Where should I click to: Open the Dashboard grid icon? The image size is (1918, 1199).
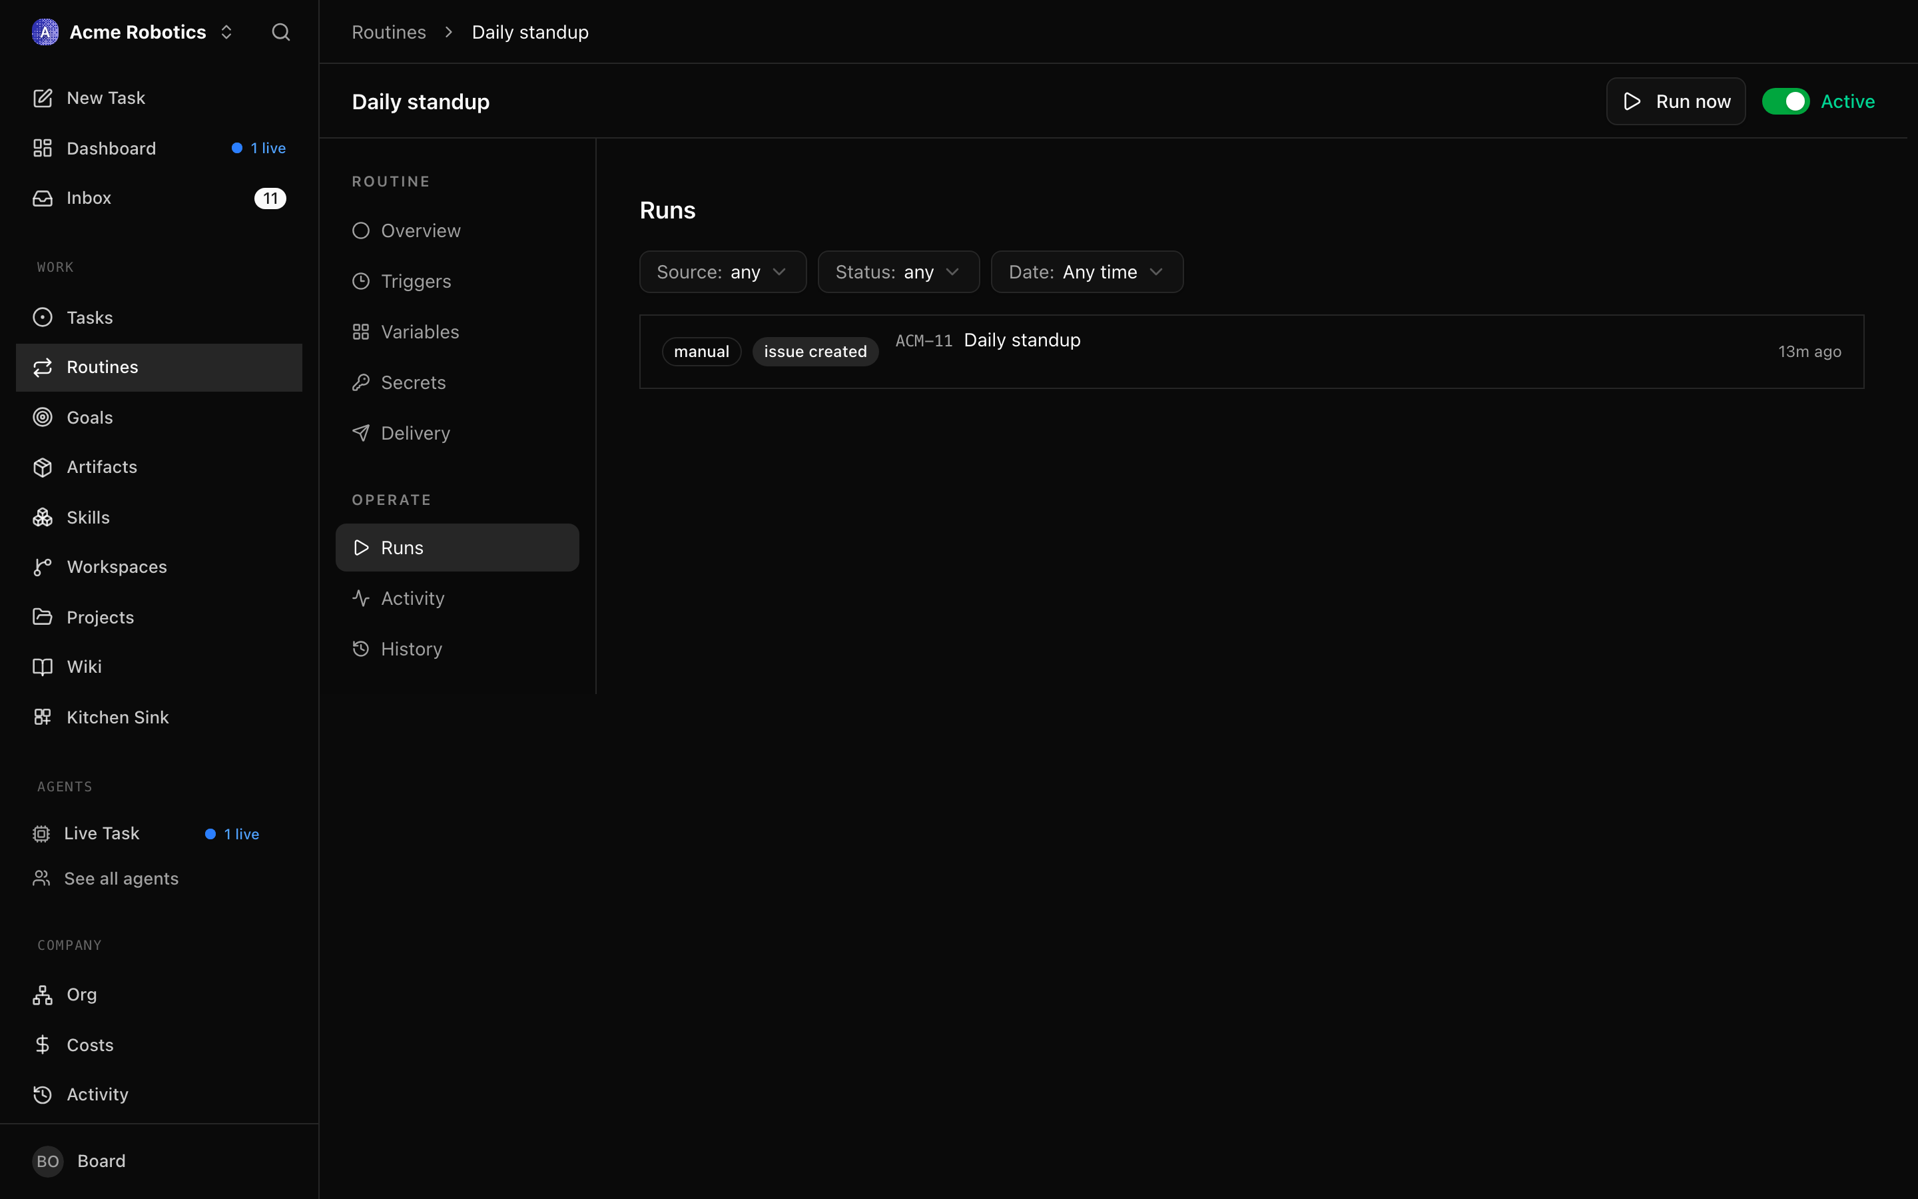click(43, 149)
